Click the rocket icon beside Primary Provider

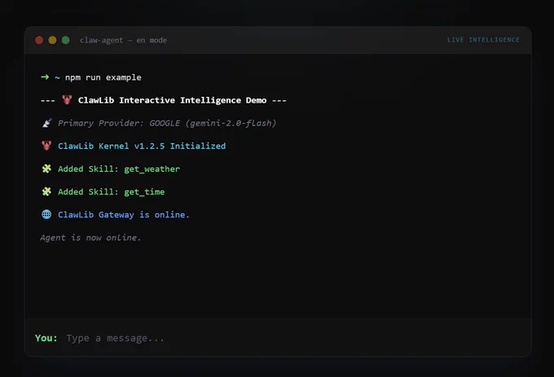46,123
